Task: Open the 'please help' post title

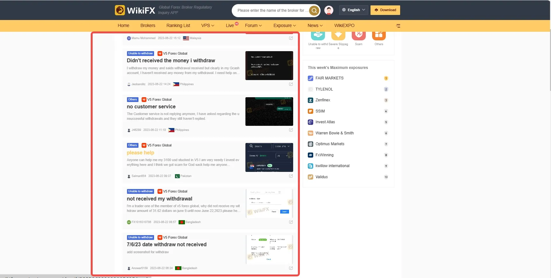Action: [140, 153]
